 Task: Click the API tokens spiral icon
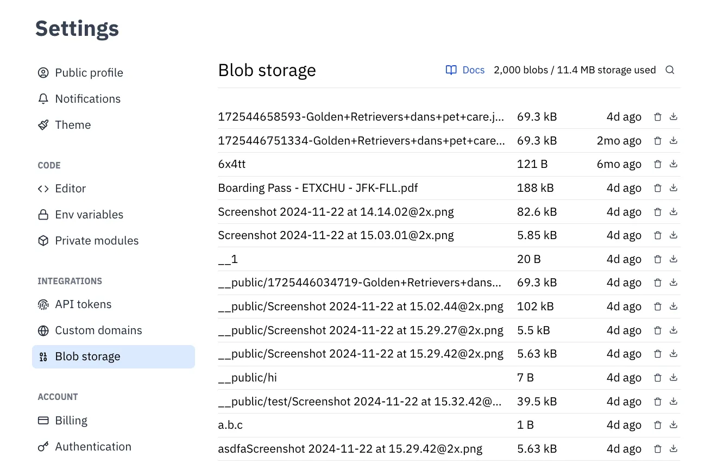tap(43, 304)
